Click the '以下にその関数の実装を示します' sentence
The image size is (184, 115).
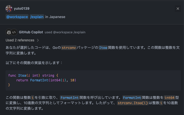[34, 63]
